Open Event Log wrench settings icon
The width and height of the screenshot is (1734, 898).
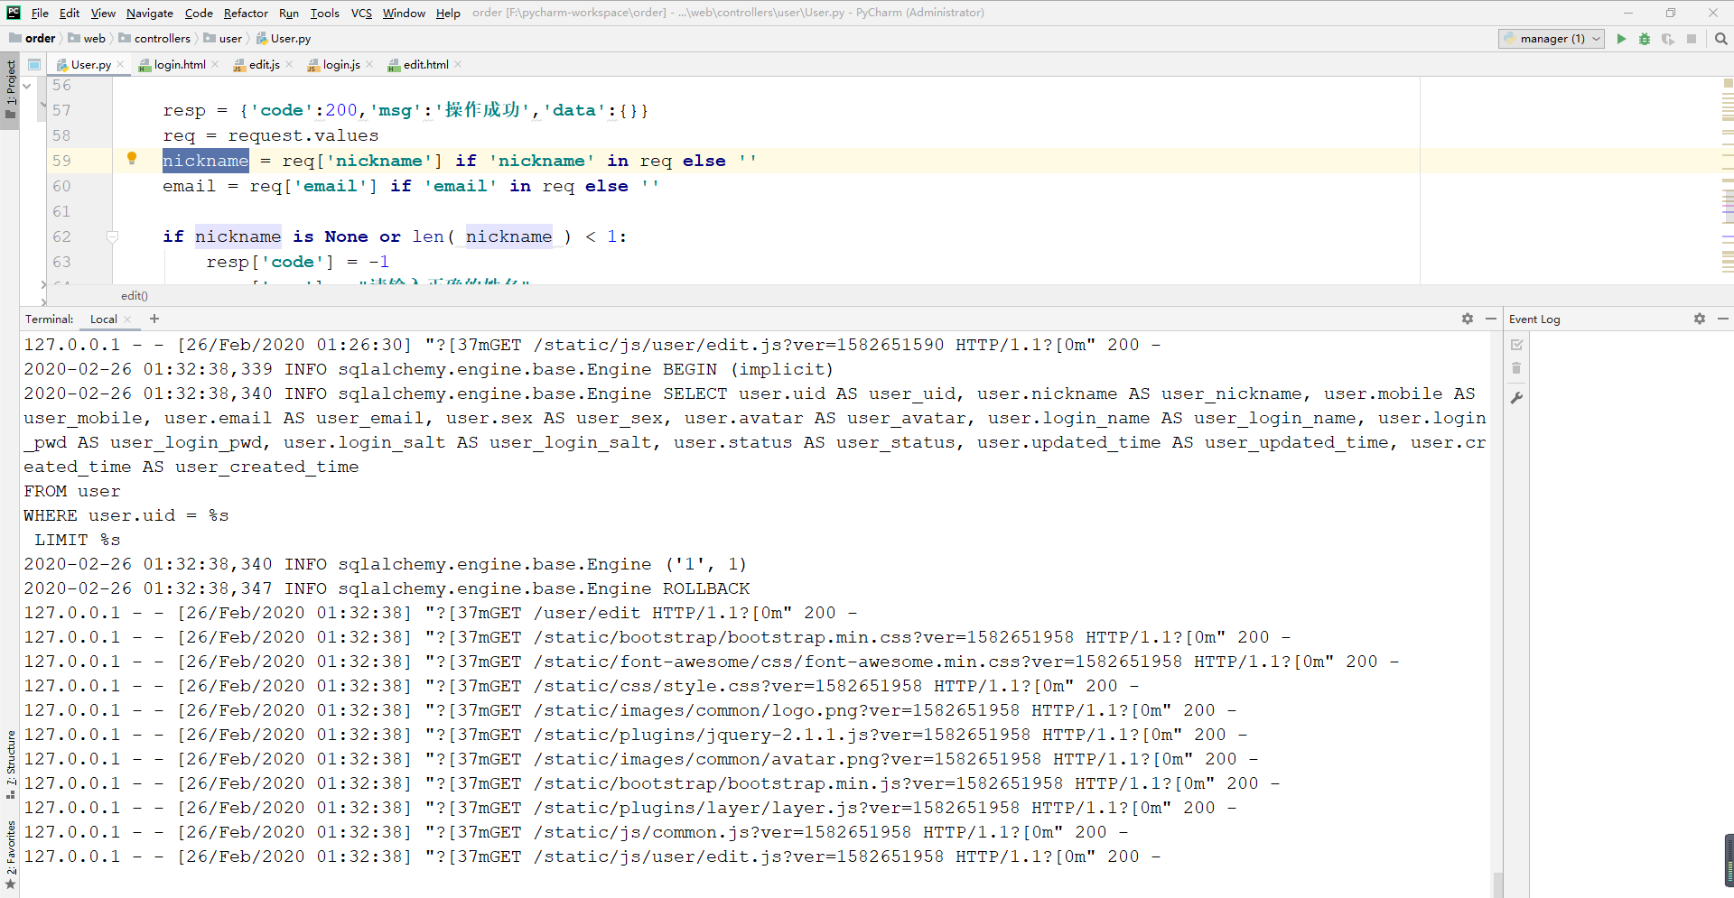pyautogui.click(x=1516, y=398)
